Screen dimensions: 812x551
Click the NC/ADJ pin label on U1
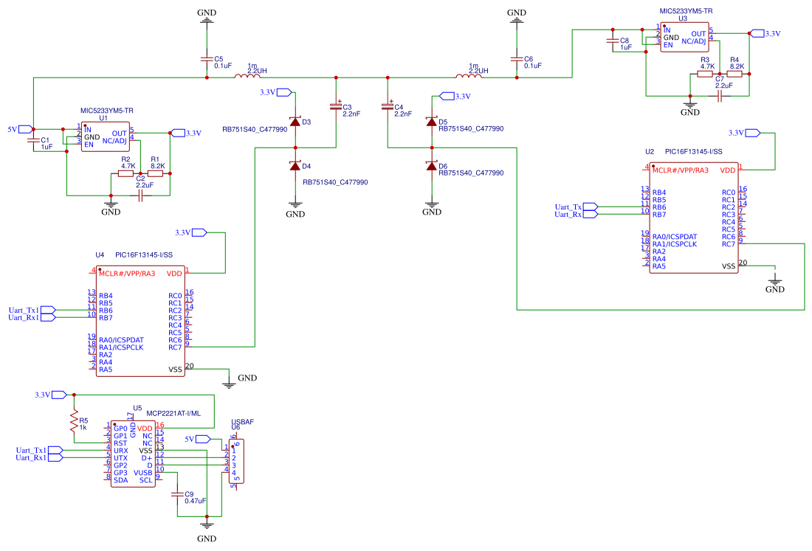pos(114,141)
